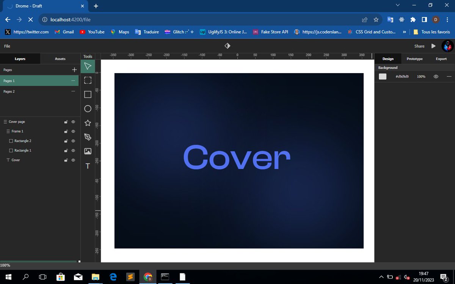Toggle visibility of Frame 1
The height and width of the screenshot is (284, 455).
click(x=73, y=131)
